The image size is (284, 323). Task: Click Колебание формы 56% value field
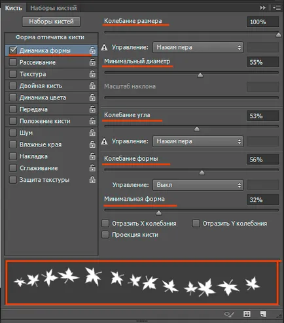pyautogui.click(x=263, y=160)
